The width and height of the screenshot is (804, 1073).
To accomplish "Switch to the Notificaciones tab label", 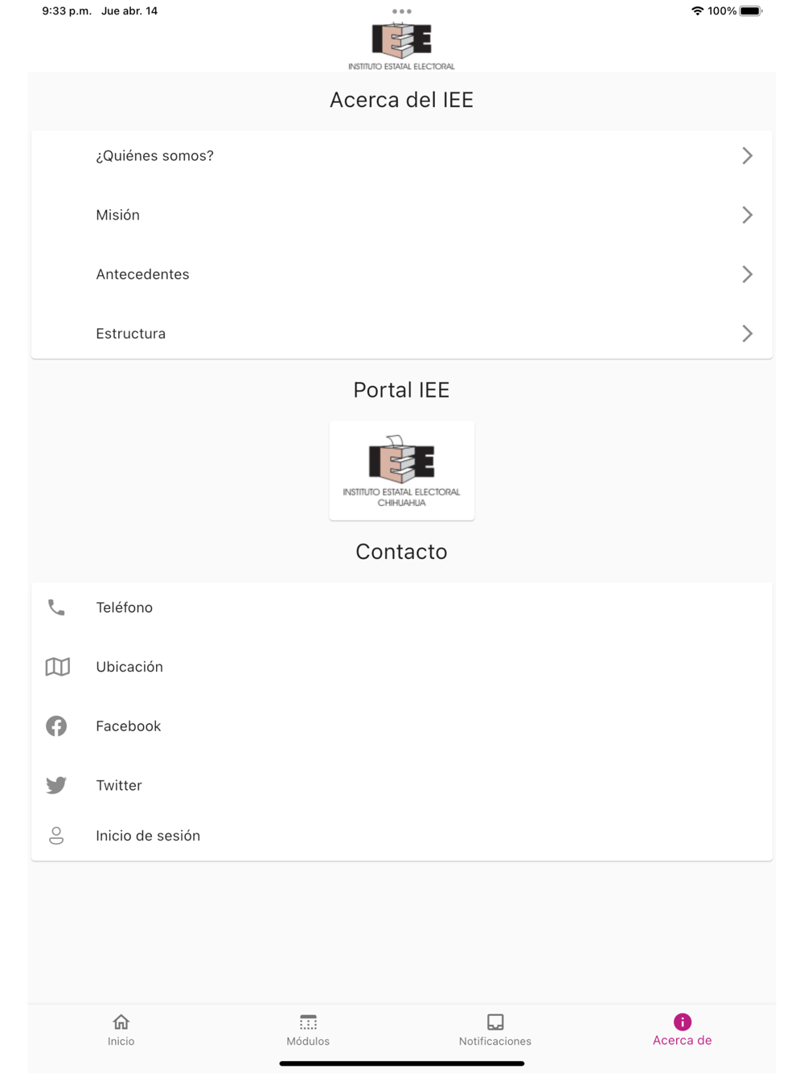I will point(495,1041).
